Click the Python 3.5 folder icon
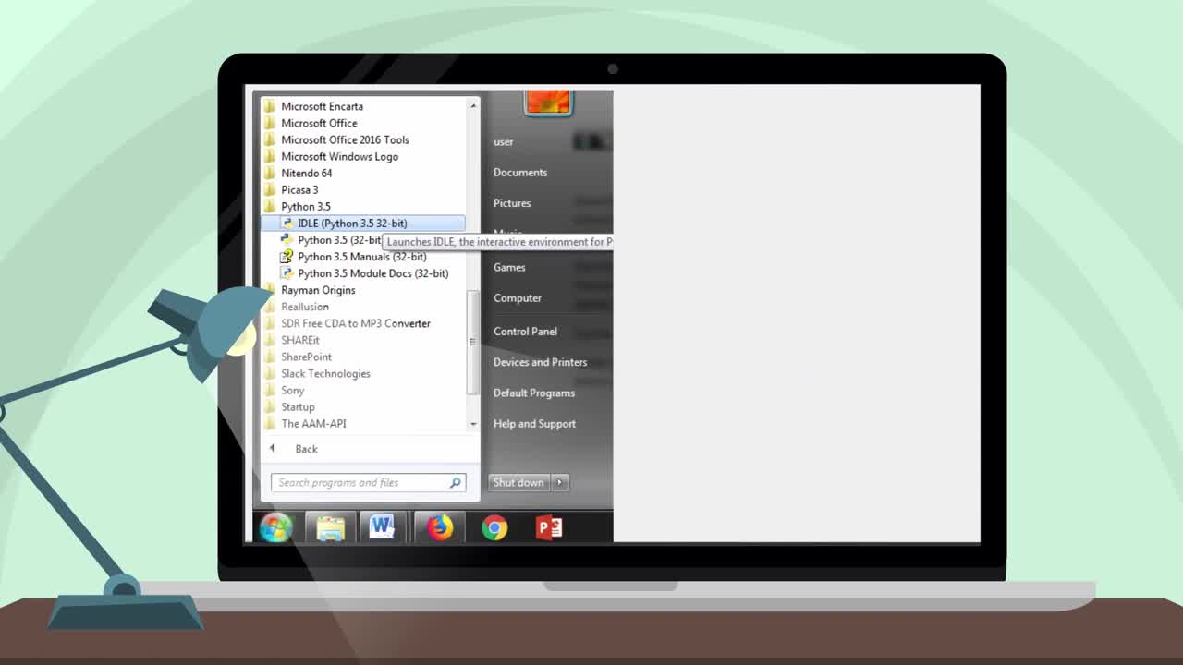 tap(270, 206)
